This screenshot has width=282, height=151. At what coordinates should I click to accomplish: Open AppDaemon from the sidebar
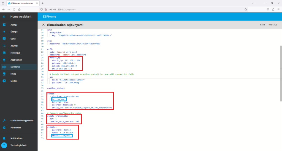[16, 60]
